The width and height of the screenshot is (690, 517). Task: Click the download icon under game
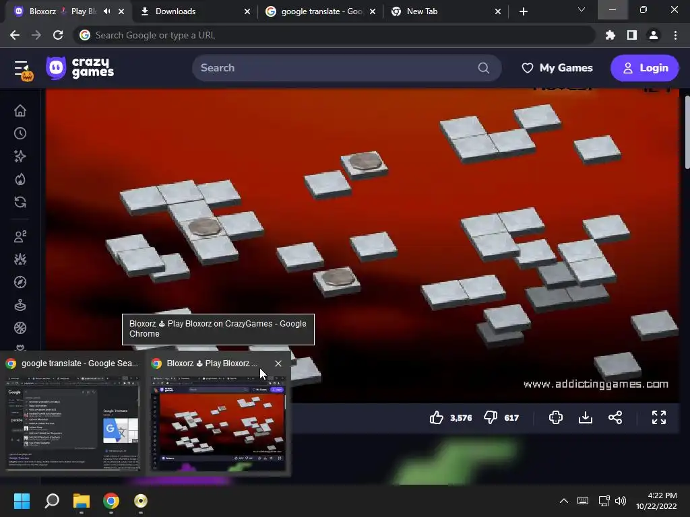click(586, 417)
